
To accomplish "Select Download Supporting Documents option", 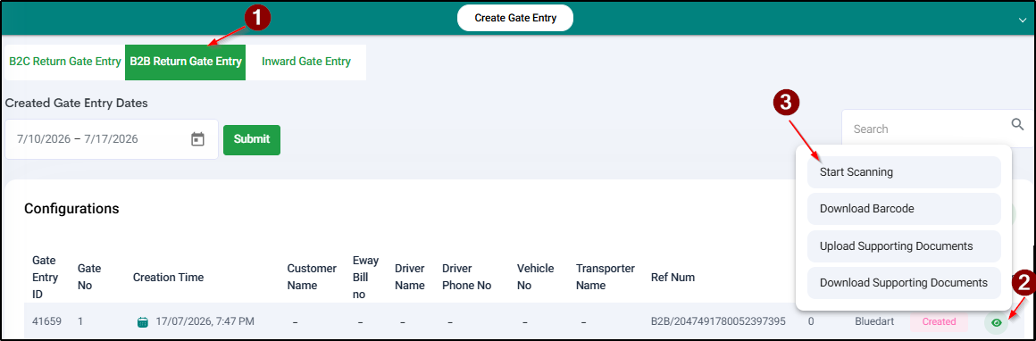I will pyautogui.click(x=904, y=283).
